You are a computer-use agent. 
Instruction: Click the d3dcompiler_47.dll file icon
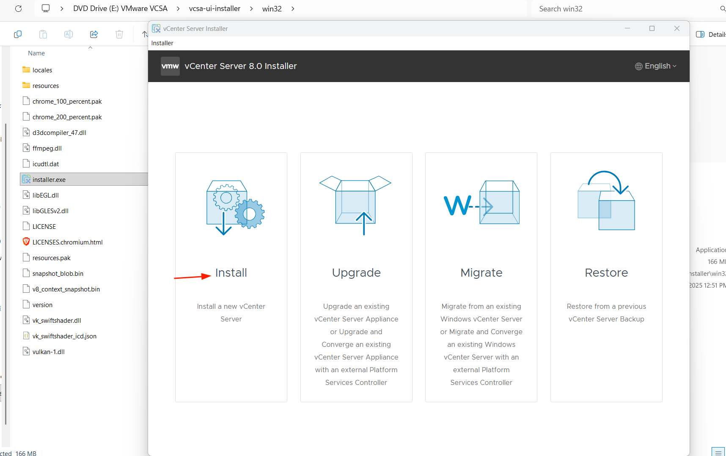(26, 132)
